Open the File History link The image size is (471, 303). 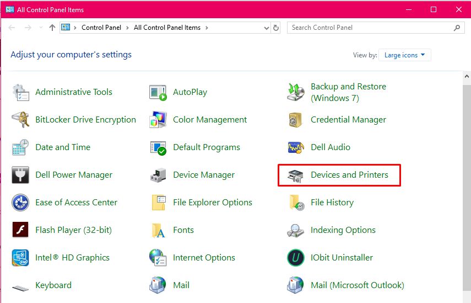[332, 203]
